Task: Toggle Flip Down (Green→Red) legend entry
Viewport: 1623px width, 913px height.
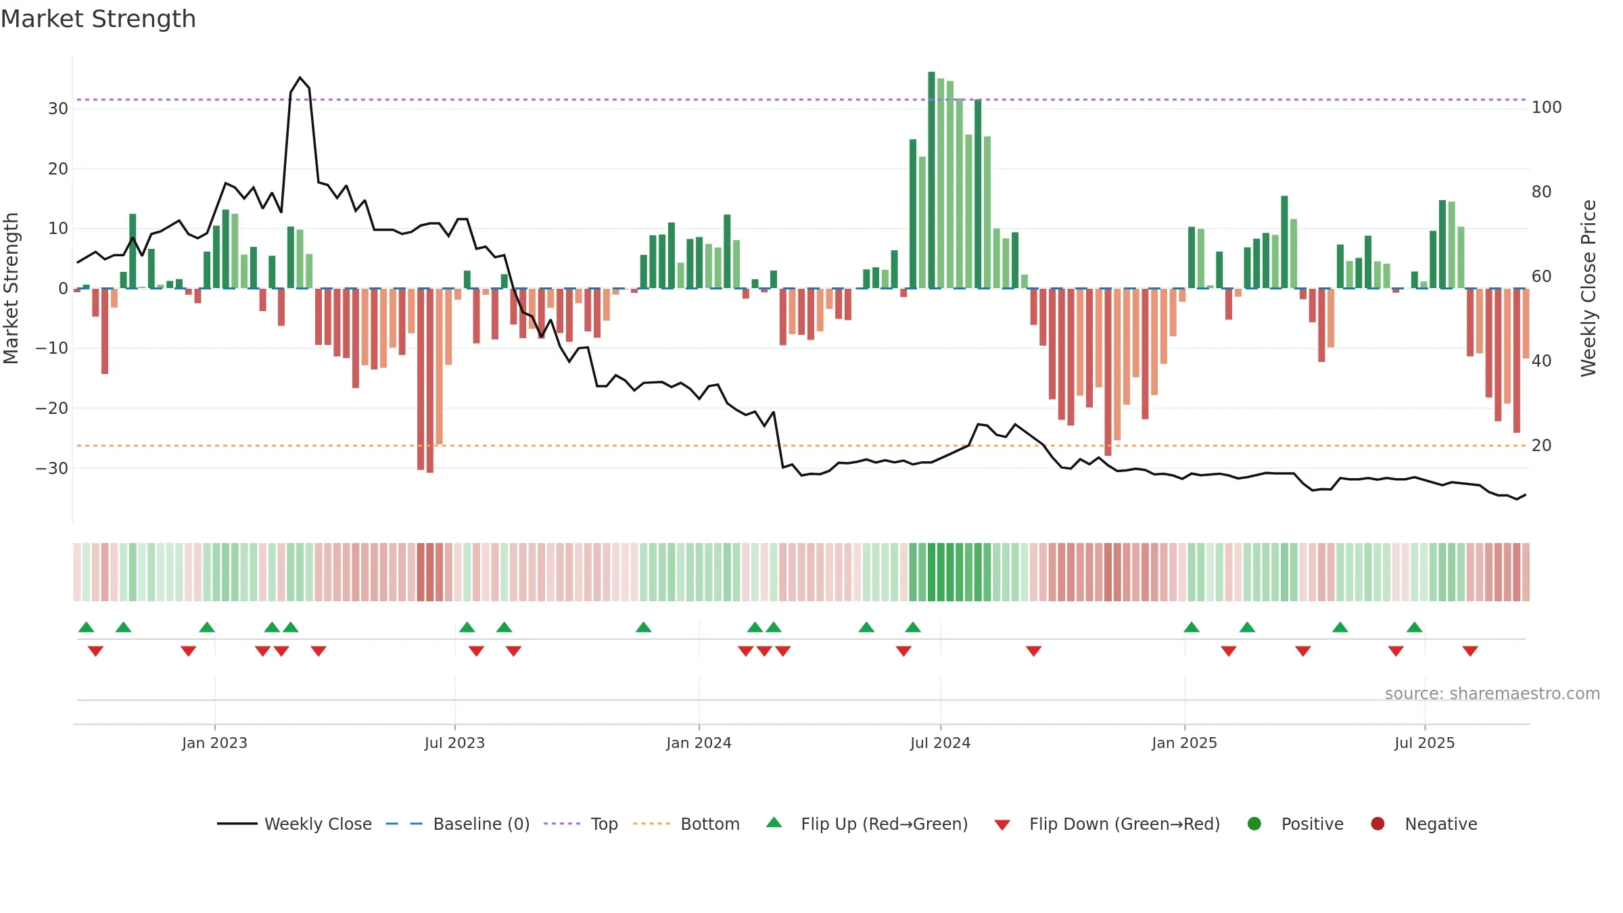Action: 1108,824
